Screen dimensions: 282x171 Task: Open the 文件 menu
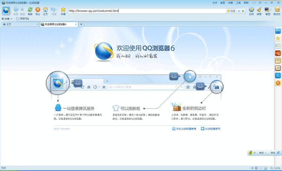215,3
